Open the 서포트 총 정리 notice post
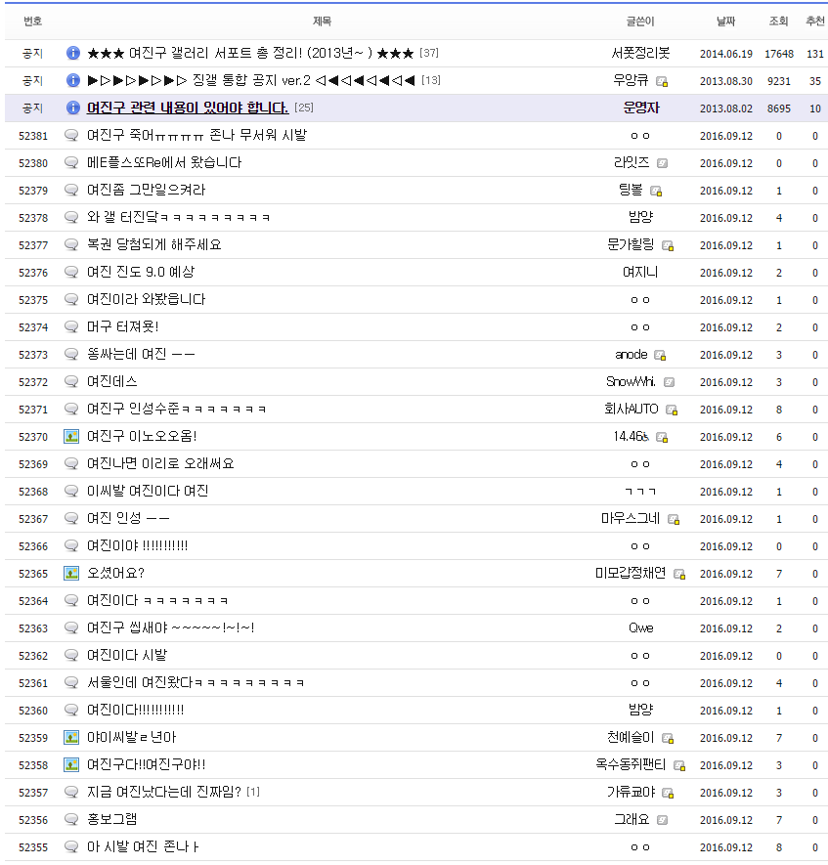This screenshot has height=865, width=828. pos(250,54)
